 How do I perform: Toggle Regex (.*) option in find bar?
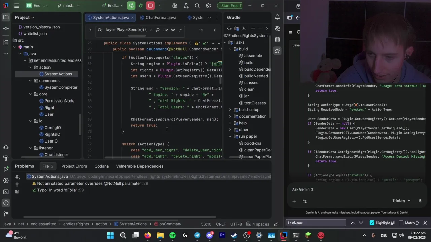(x=180, y=30)
